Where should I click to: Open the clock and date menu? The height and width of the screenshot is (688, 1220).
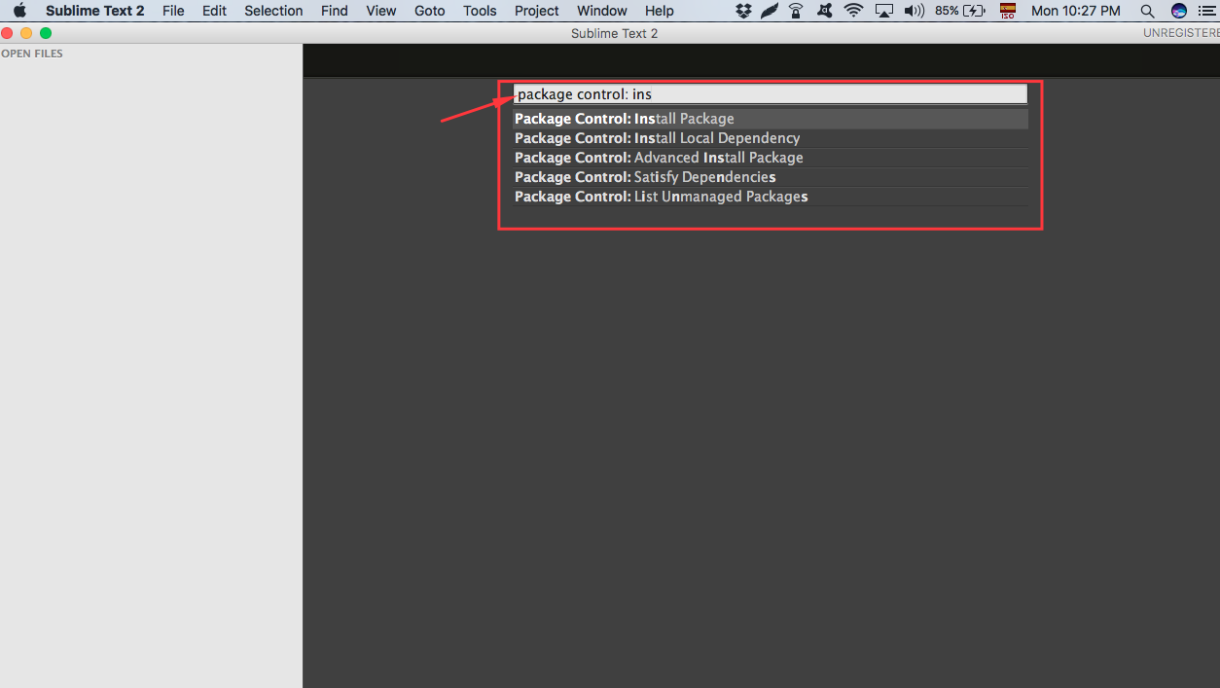coord(1075,11)
